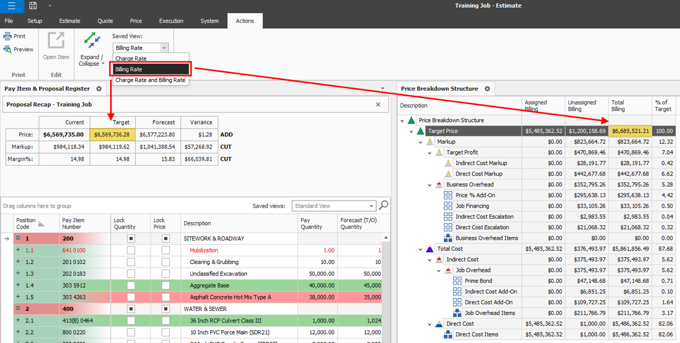The height and width of the screenshot is (343, 680).
Task: Open the Estimate ribbon tab
Action: pos(70,21)
